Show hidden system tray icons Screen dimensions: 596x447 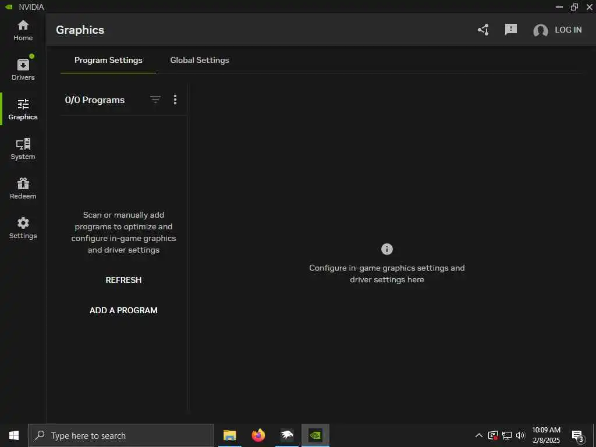click(x=479, y=435)
